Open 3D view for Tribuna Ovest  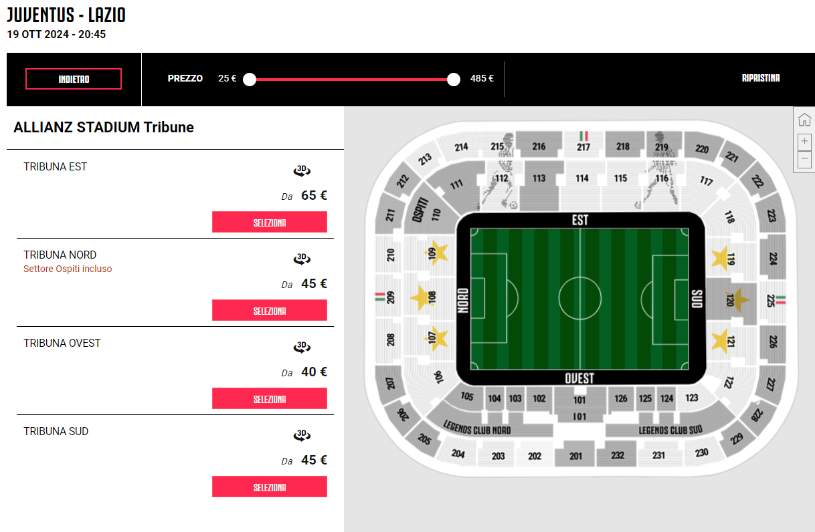coord(302,347)
